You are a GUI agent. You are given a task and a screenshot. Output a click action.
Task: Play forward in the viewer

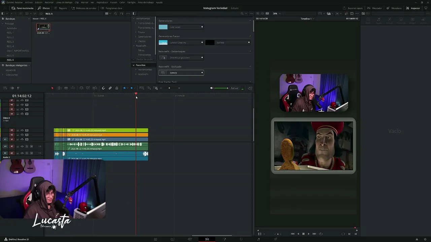pos(308,234)
